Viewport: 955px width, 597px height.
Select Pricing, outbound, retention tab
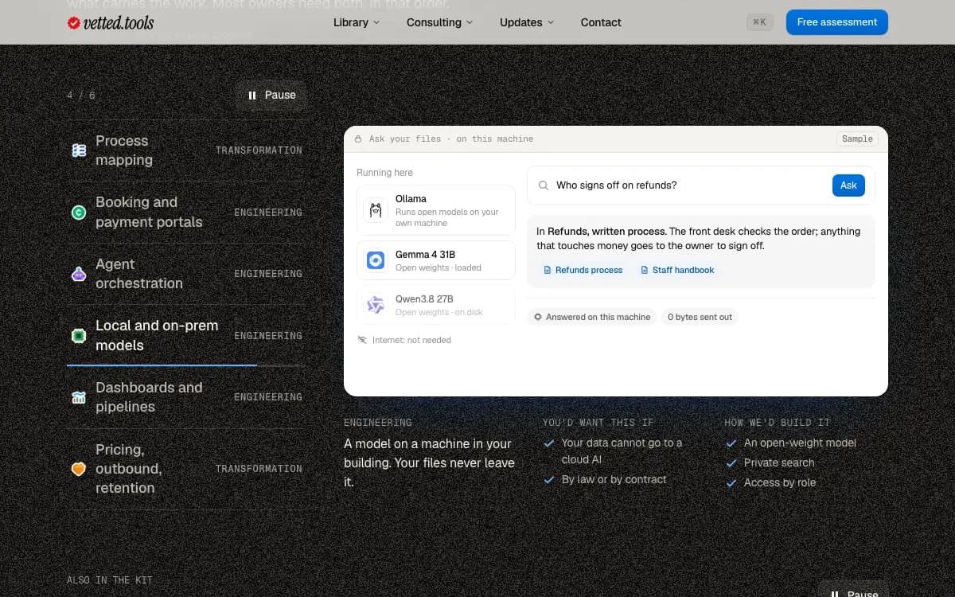pos(185,469)
